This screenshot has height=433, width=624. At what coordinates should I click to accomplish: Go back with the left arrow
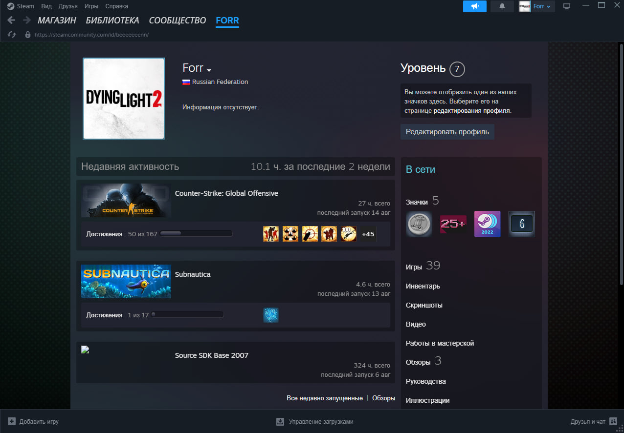[x=11, y=21]
